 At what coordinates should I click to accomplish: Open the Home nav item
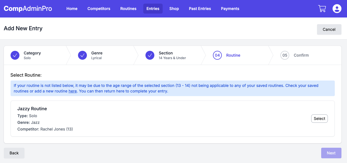(72, 9)
